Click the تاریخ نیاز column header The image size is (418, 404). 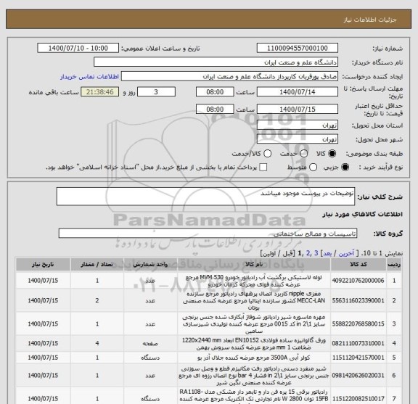point(43,264)
